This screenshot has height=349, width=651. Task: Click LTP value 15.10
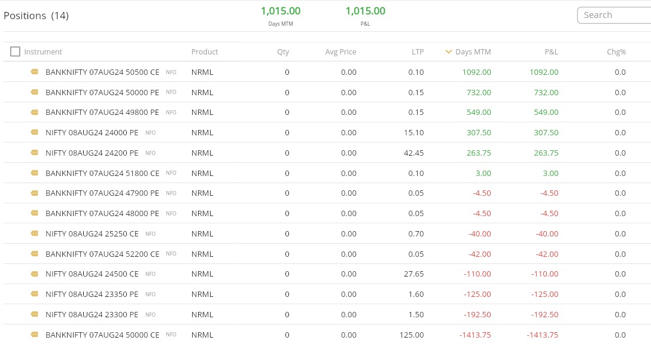coord(413,132)
